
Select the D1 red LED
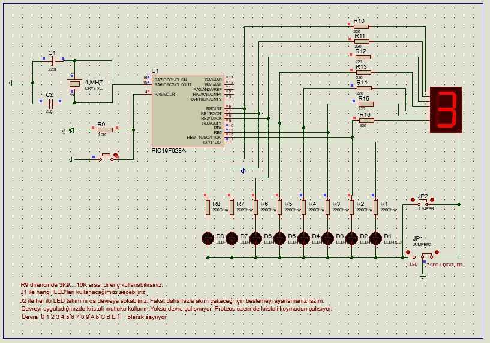[375, 238]
